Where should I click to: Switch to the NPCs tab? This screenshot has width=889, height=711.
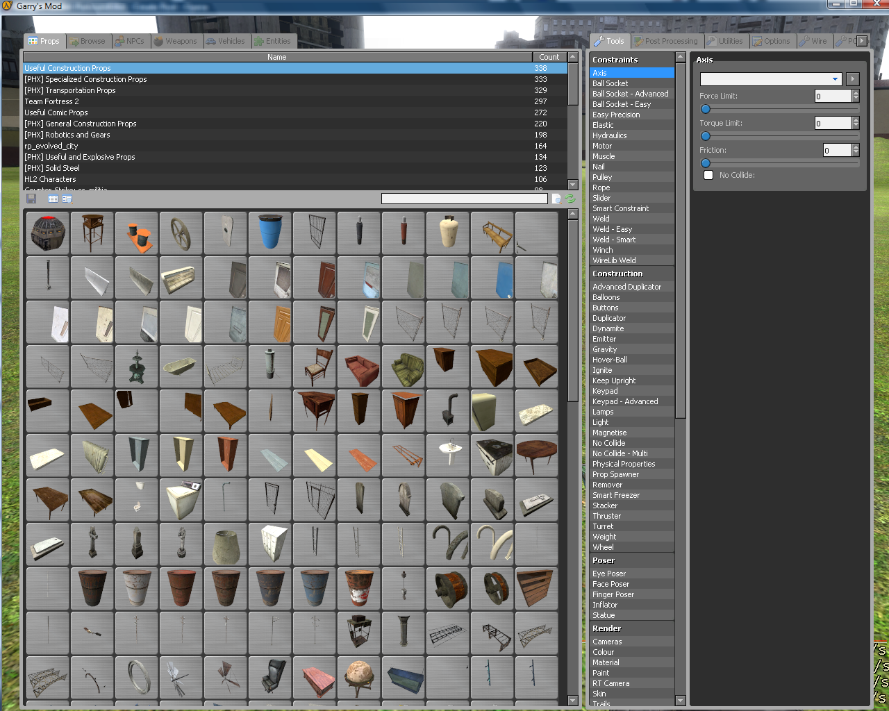[x=130, y=41]
